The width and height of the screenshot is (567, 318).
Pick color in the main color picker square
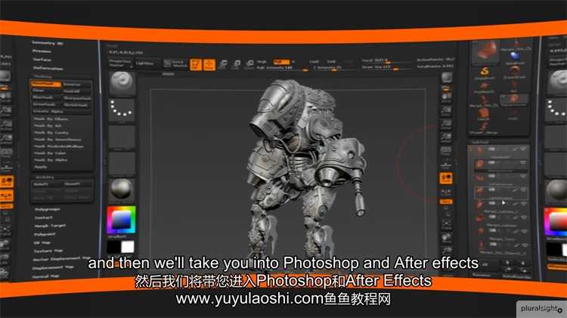(120, 219)
